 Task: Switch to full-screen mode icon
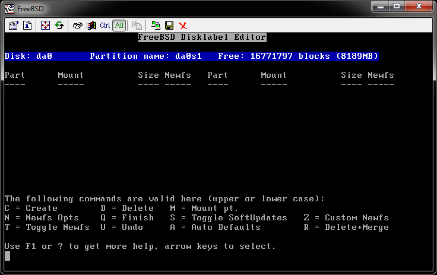(45, 26)
